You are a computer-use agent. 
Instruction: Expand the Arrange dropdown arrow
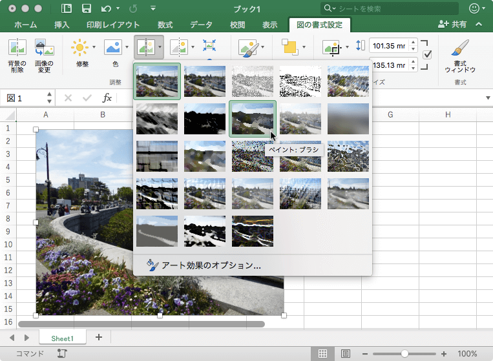point(304,47)
